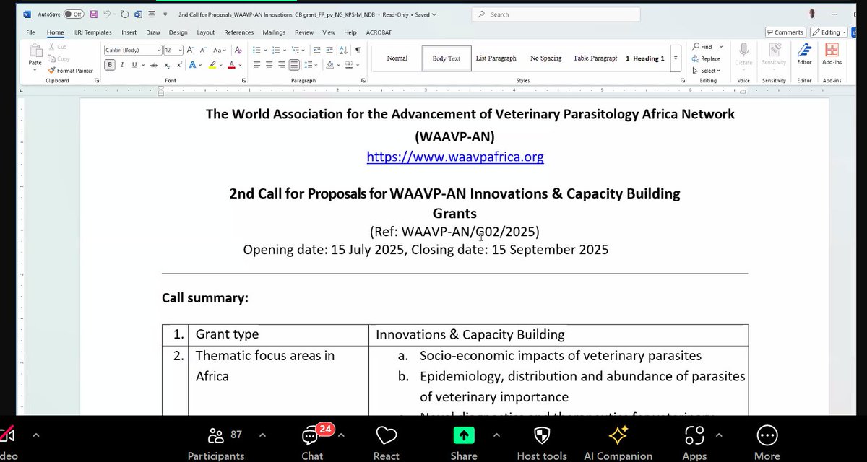Viewport: 867px width, 462px height.
Task: Switch to the ACROBAT tab
Action: [378, 32]
